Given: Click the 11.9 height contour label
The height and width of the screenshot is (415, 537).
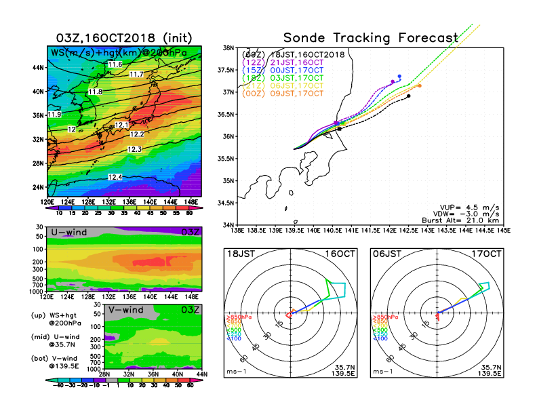Looking at the screenshot, I should 54,115.
